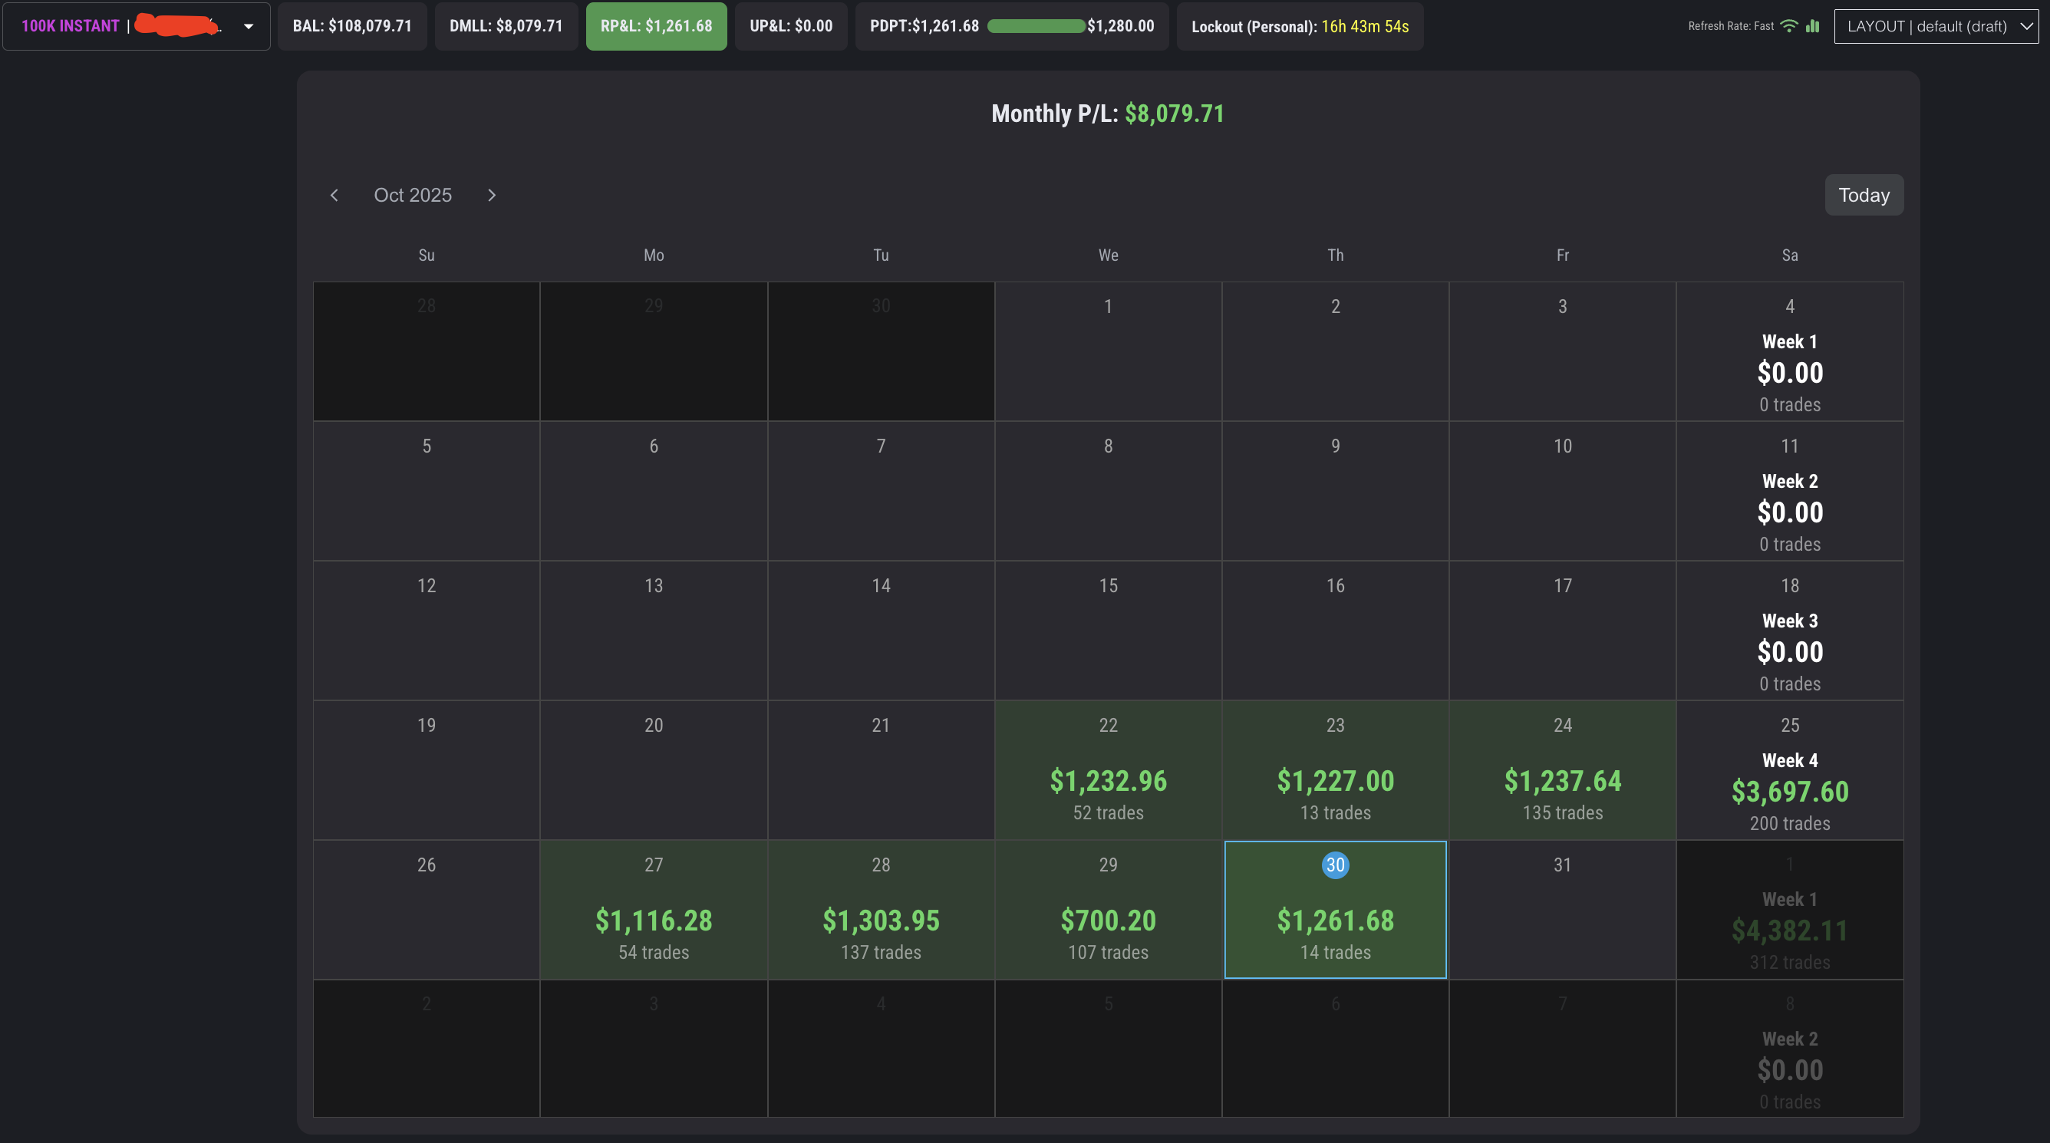Go to previous month with left chevron
Image resolution: width=2050 pixels, height=1143 pixels.
click(335, 195)
